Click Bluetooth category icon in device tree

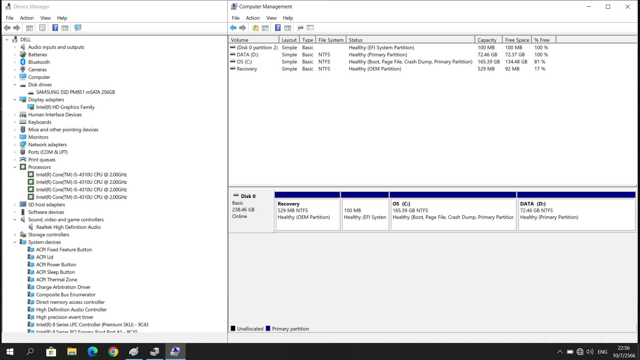(23, 62)
